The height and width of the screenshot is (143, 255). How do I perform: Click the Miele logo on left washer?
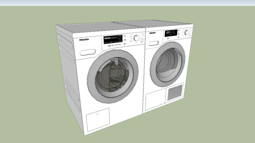[x=84, y=40]
